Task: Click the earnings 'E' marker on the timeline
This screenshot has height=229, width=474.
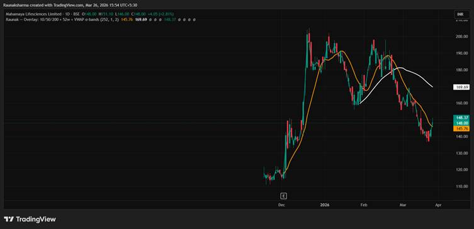Action: point(283,196)
